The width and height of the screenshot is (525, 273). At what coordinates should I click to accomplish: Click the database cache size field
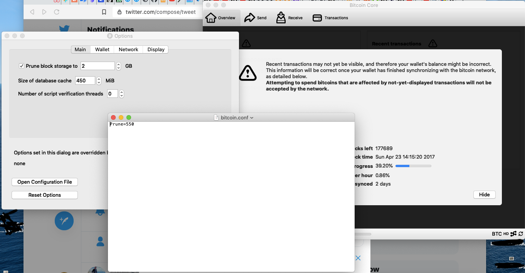(85, 80)
